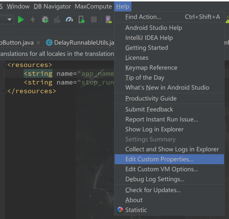Image resolution: width=229 pixels, height=219 pixels.
Task: Click the highlighted string tag in app_name line
Action: click(x=38, y=73)
